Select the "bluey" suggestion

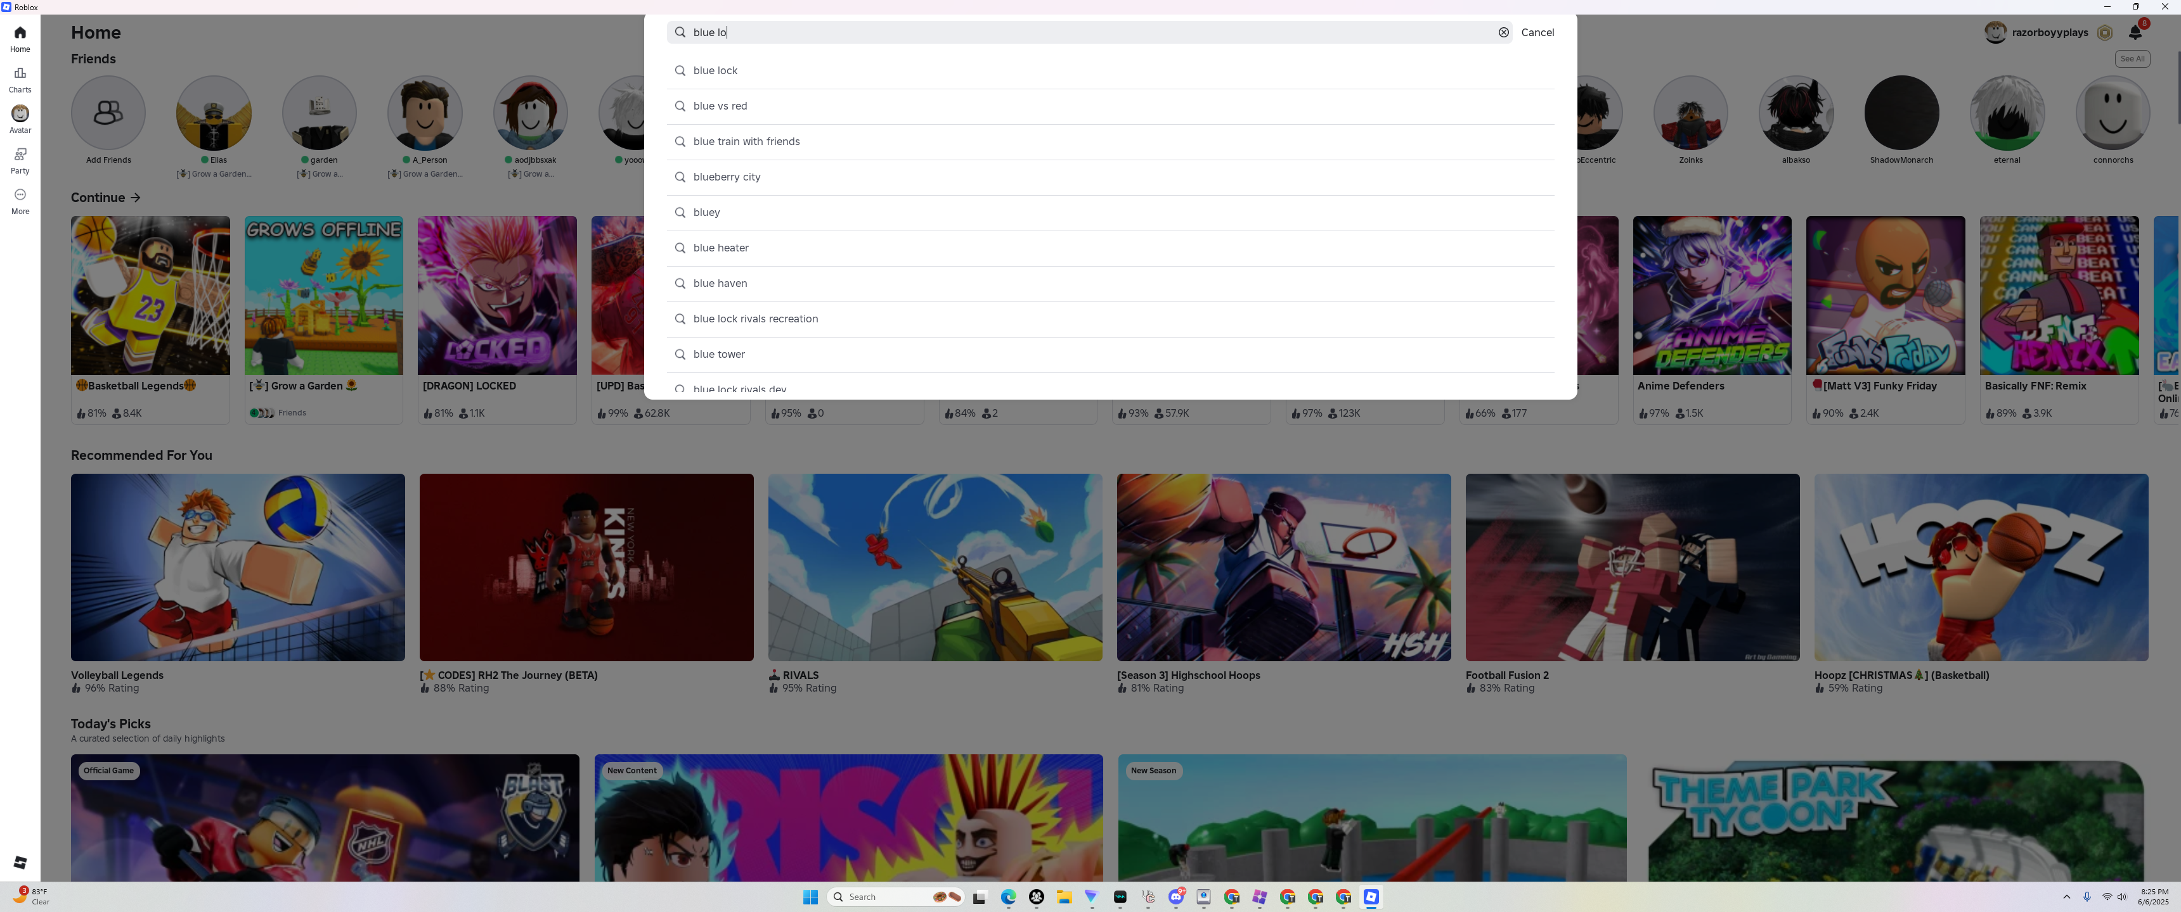click(1111, 212)
